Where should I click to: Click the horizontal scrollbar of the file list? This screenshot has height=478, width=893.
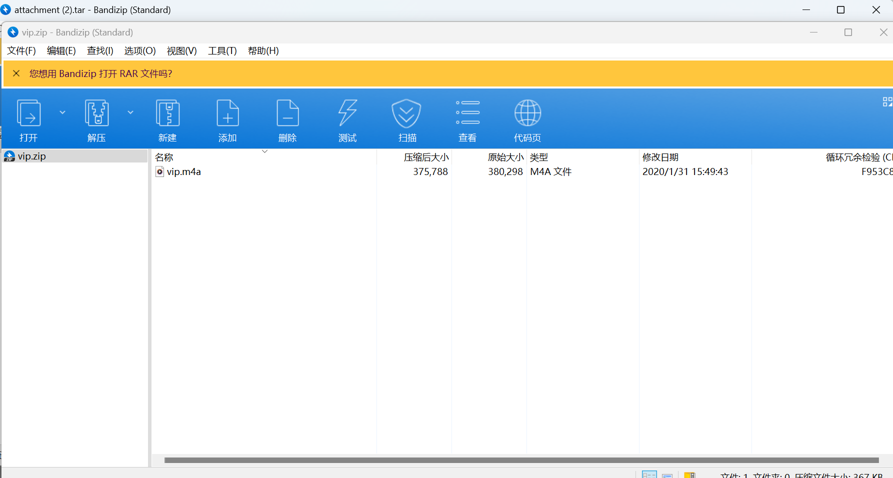(521, 460)
